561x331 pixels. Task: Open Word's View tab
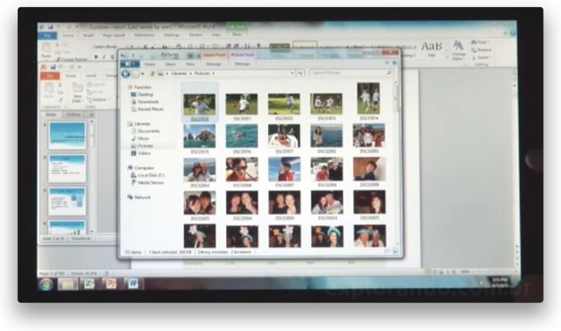point(216,35)
